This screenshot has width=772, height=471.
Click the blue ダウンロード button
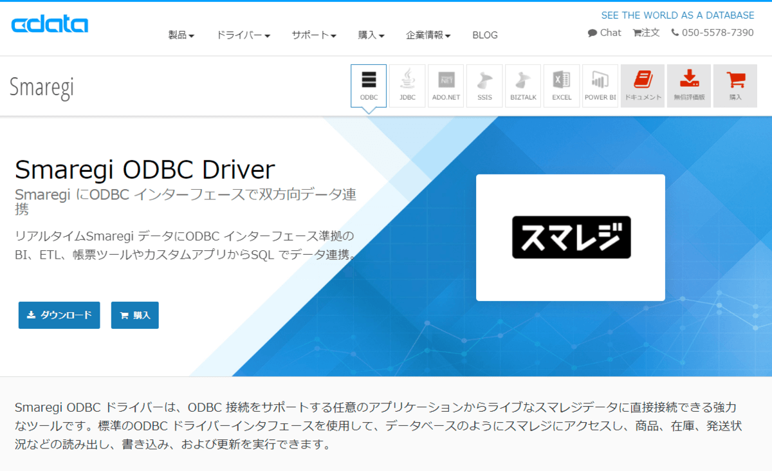tap(59, 315)
